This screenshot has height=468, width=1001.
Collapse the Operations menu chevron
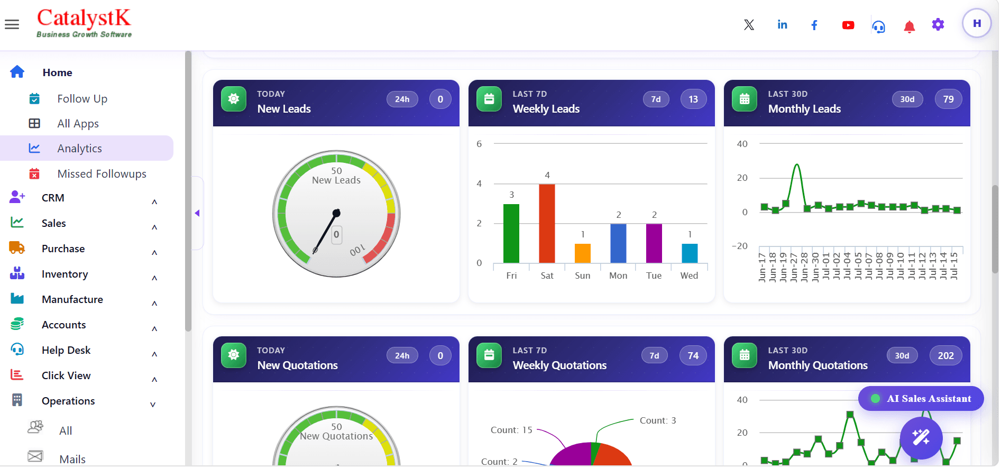click(153, 405)
